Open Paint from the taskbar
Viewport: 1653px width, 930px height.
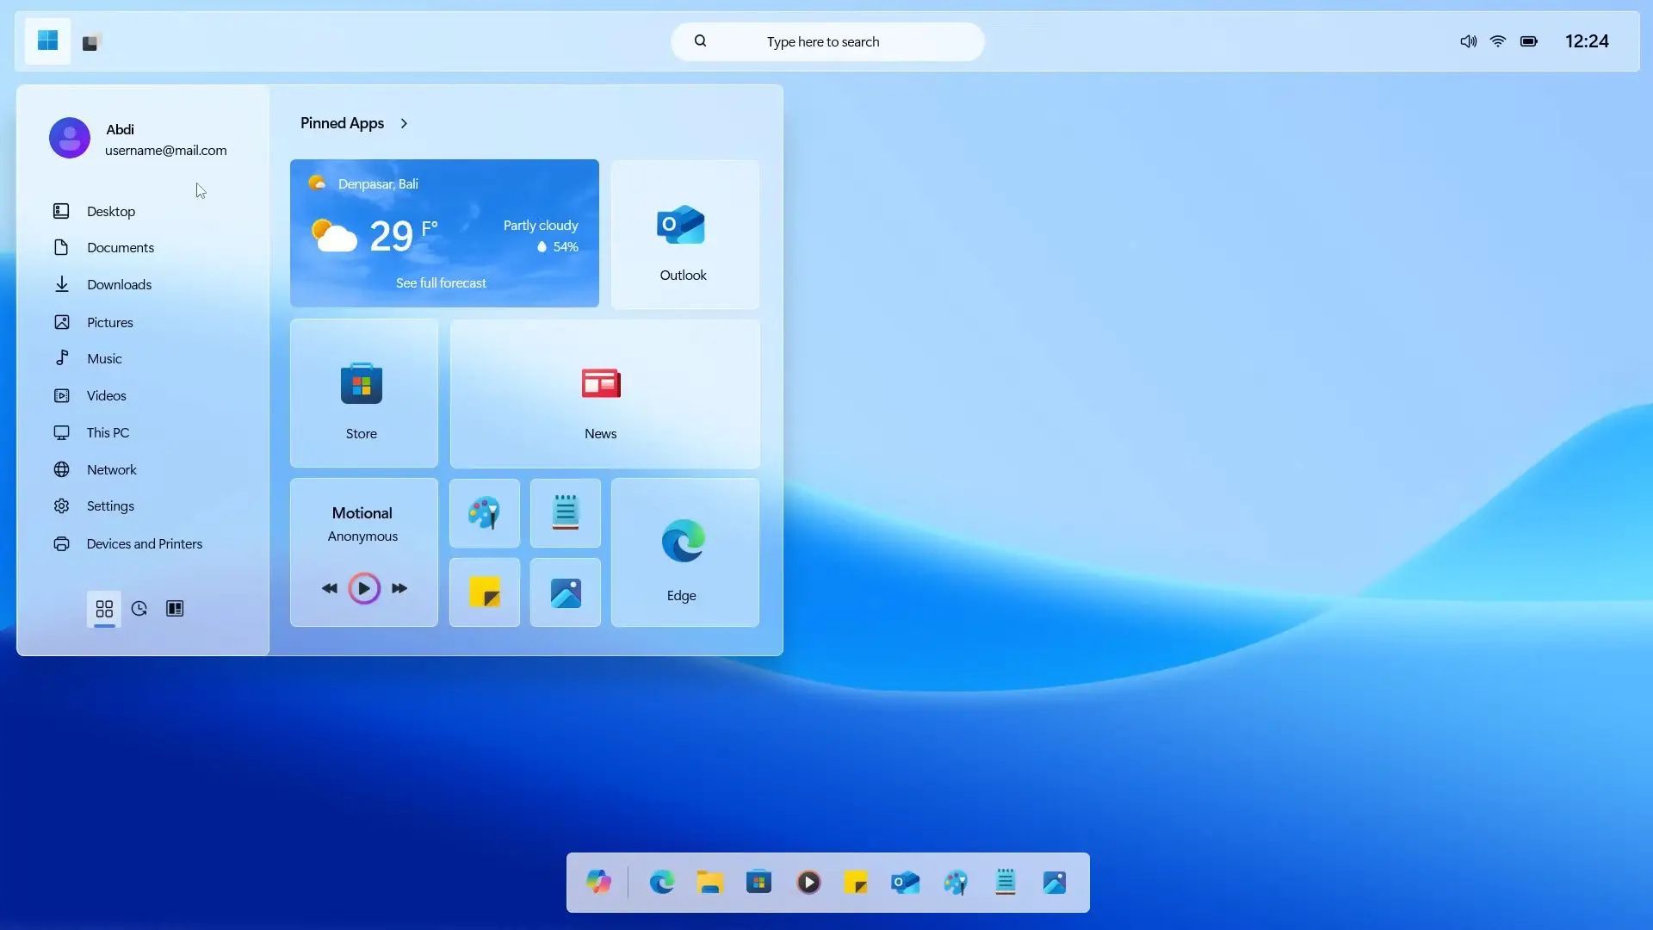tap(956, 882)
